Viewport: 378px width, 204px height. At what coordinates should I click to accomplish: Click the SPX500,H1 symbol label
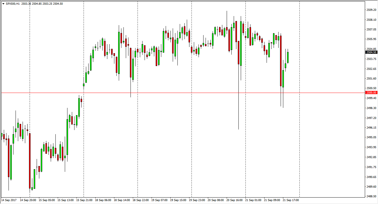pos(13,4)
